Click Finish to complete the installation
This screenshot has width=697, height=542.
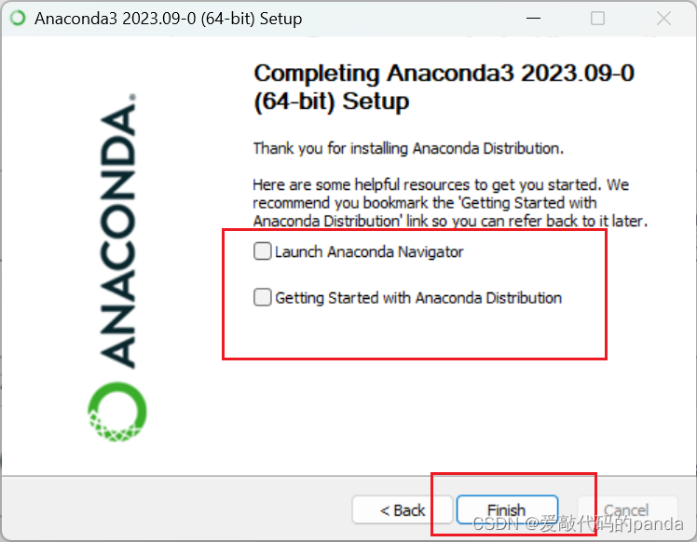tap(507, 510)
